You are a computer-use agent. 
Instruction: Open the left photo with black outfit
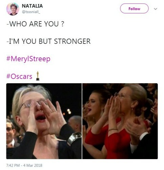tap(44, 121)
